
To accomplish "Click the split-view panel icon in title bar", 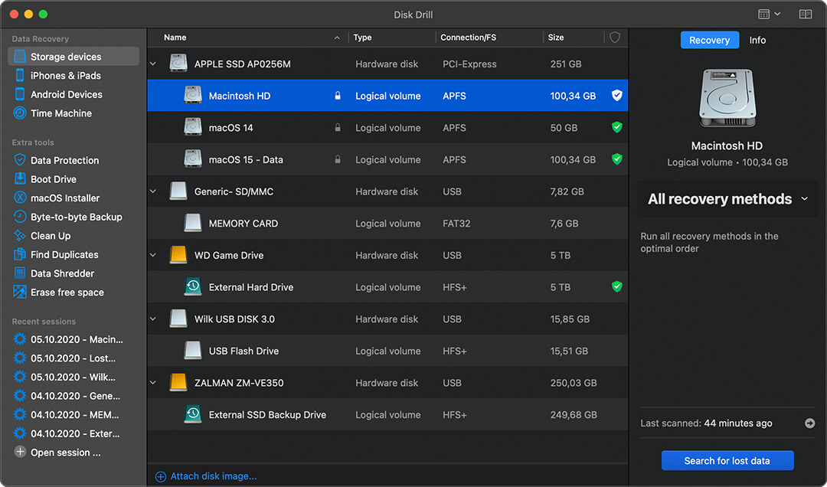I will [x=806, y=15].
